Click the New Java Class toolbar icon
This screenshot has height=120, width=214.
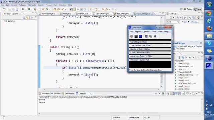[47, 9]
